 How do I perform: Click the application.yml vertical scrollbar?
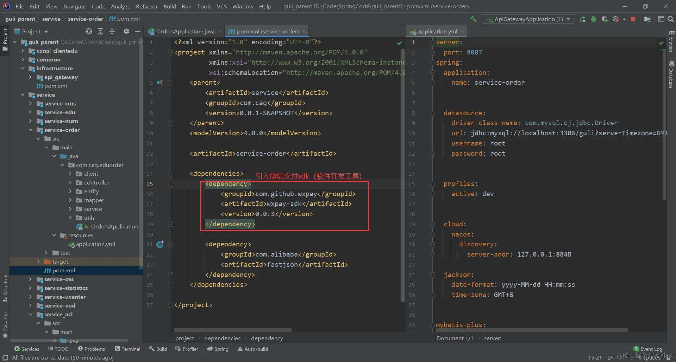click(x=664, y=125)
